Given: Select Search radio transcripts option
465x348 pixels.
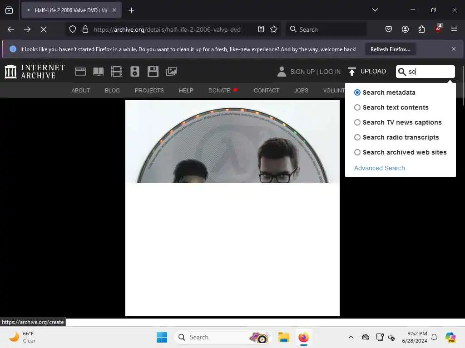Looking at the screenshot, I should 357,137.
